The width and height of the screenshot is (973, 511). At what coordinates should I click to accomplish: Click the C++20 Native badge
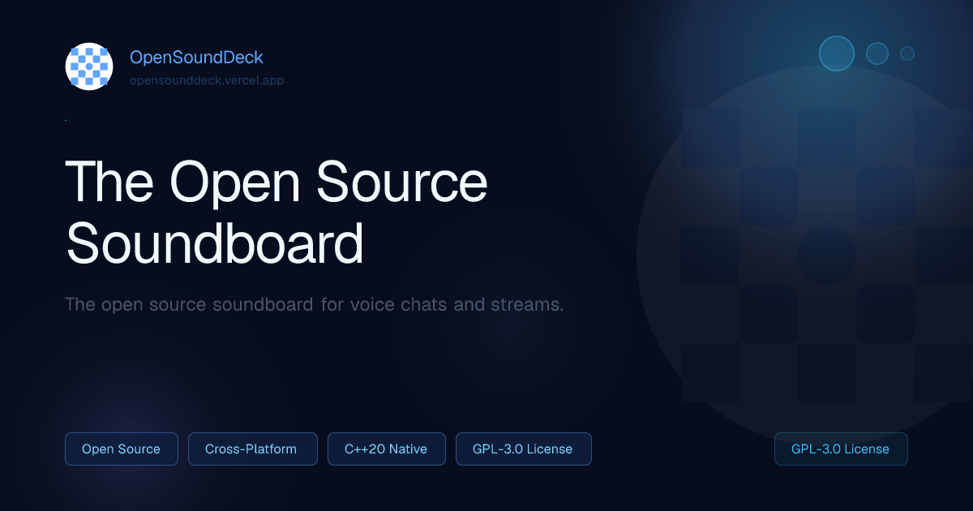(x=387, y=449)
